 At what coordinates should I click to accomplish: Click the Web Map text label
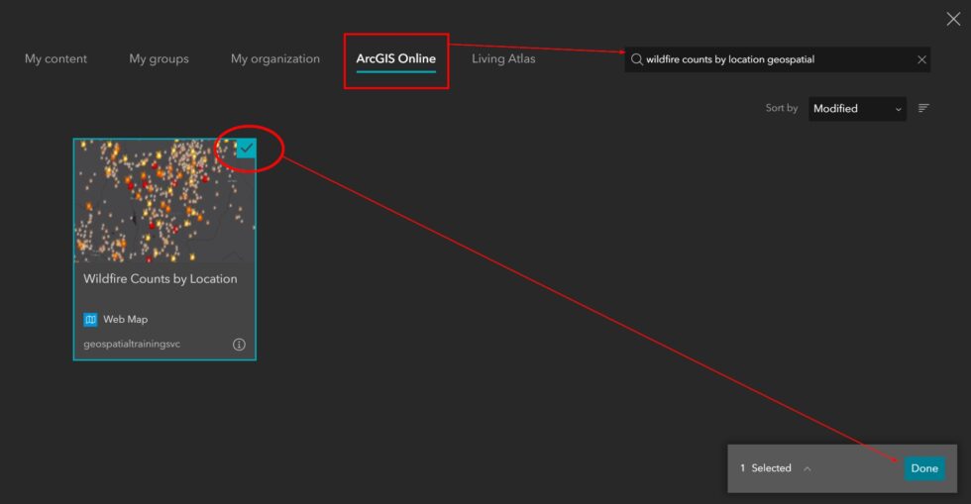[125, 320]
